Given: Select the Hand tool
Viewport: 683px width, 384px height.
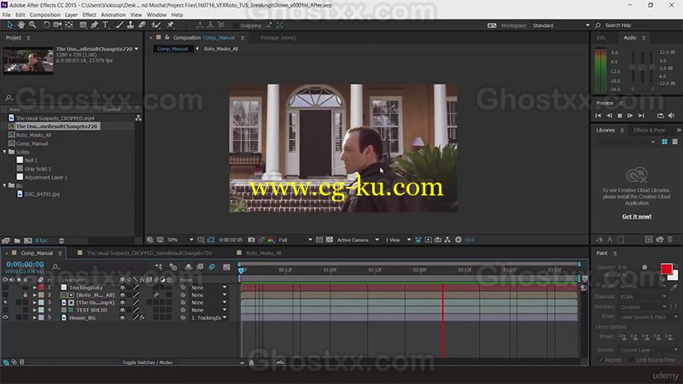Looking at the screenshot, I should (20, 26).
